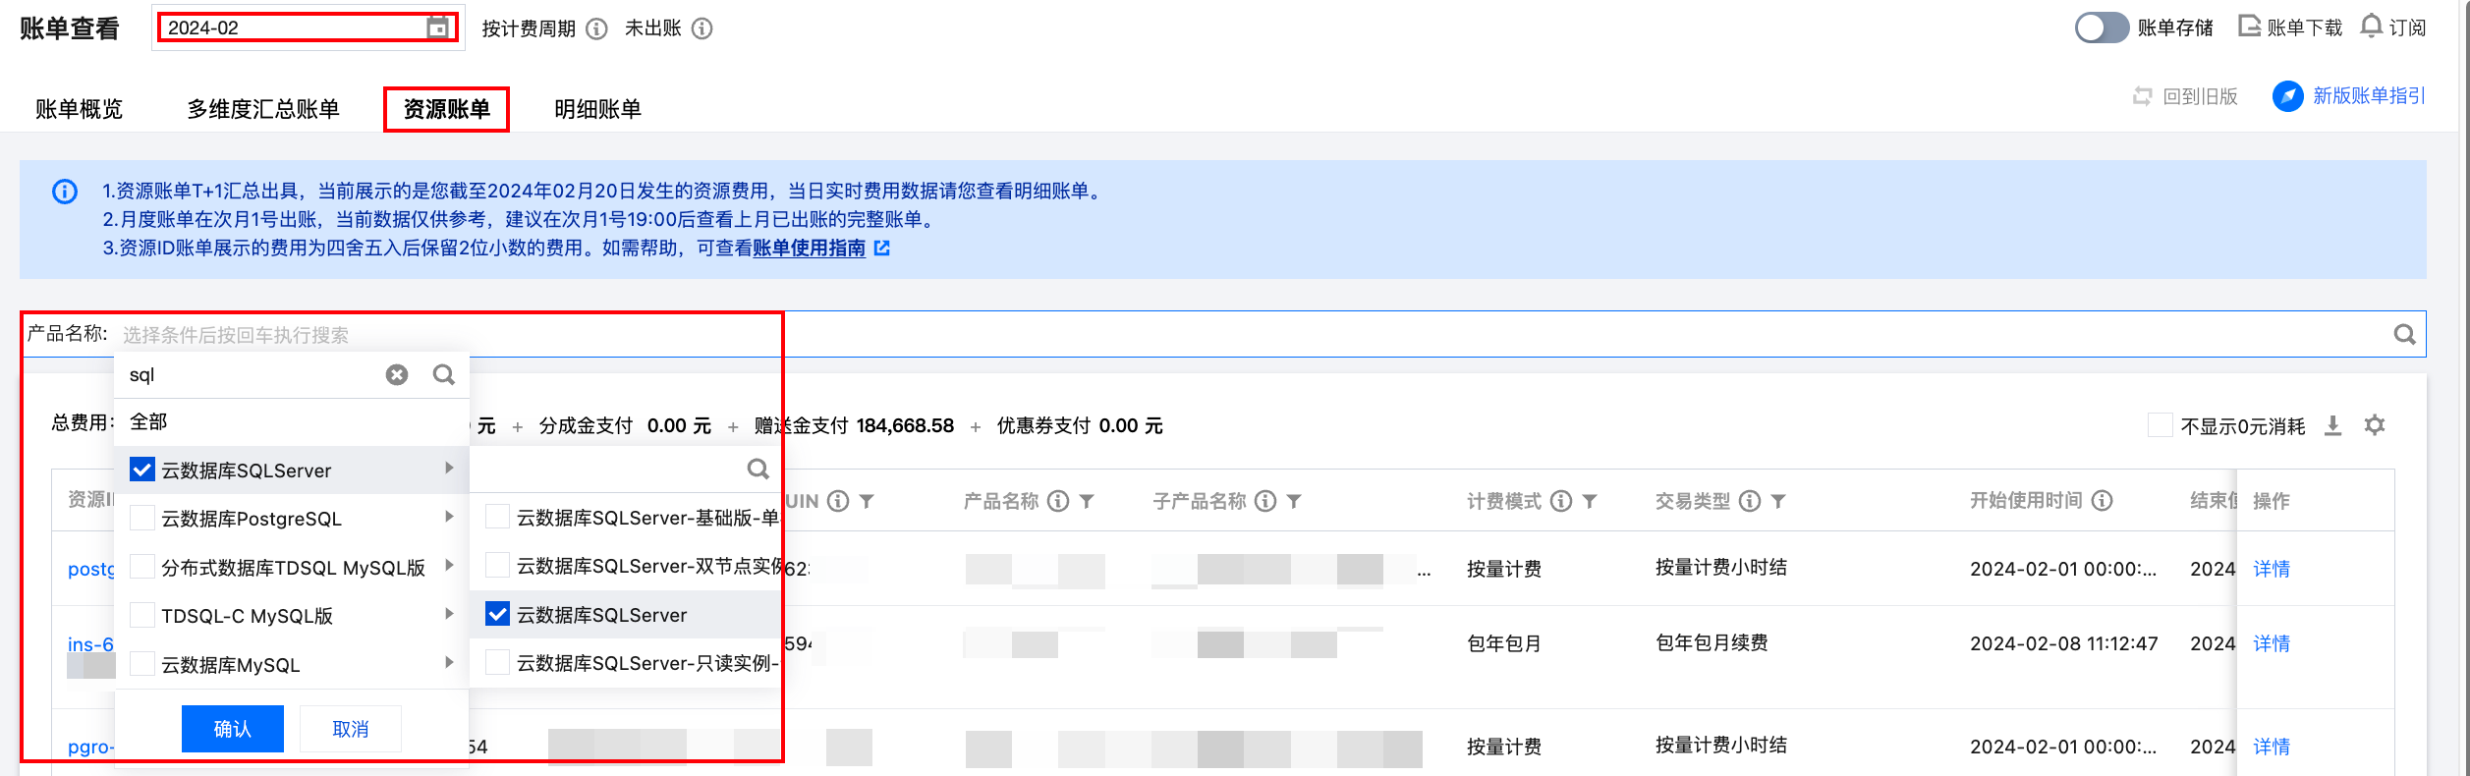Image resolution: width=2470 pixels, height=776 pixels.
Task: Check the 云数据库SQLServer-基础版 sub-product
Action: coord(498,517)
